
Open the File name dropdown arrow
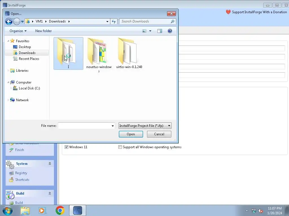click(113, 126)
